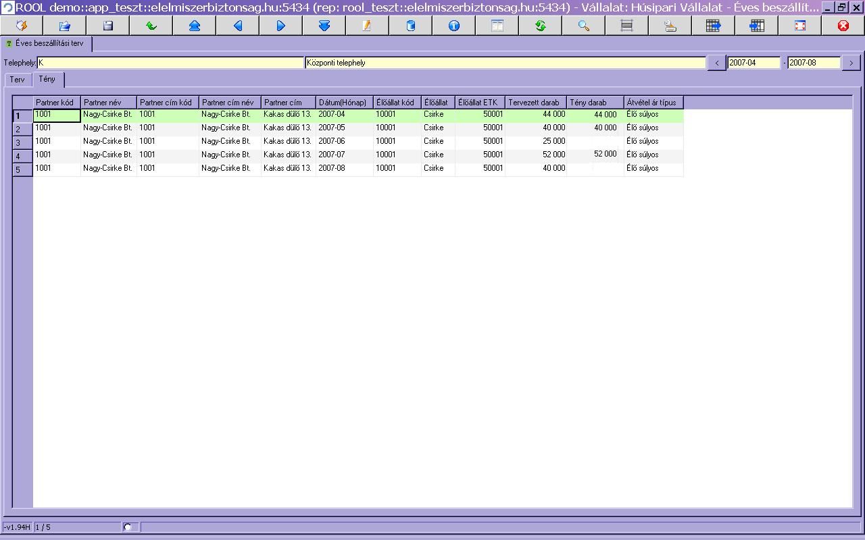
Task: Click the gray frame selection toolbar icon
Action: pyautogui.click(x=627, y=26)
